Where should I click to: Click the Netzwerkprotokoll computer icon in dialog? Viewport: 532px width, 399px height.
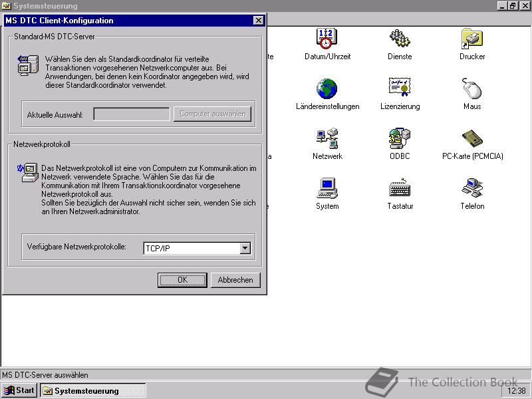pos(28,172)
